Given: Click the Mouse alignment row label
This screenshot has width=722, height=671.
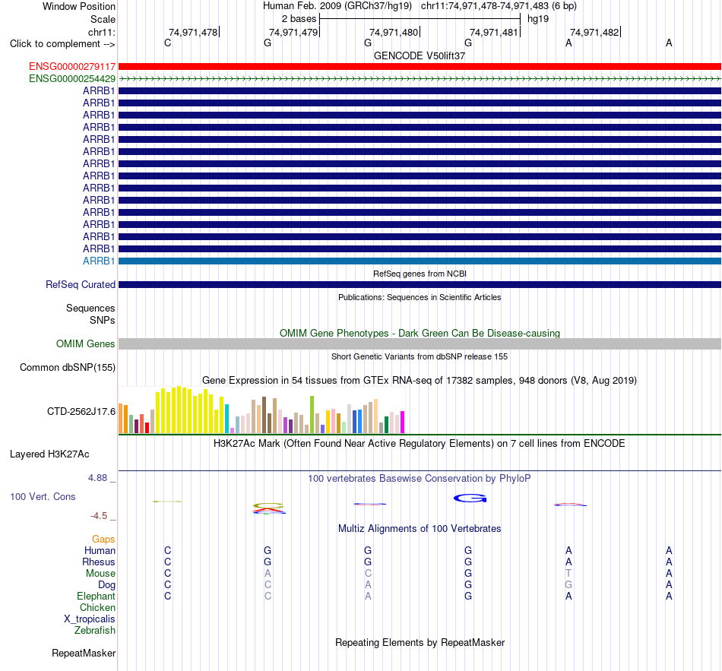Looking at the screenshot, I should tap(100, 574).
